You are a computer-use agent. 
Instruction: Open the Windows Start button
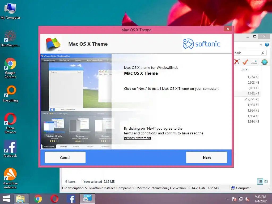pyautogui.click(x=6, y=199)
